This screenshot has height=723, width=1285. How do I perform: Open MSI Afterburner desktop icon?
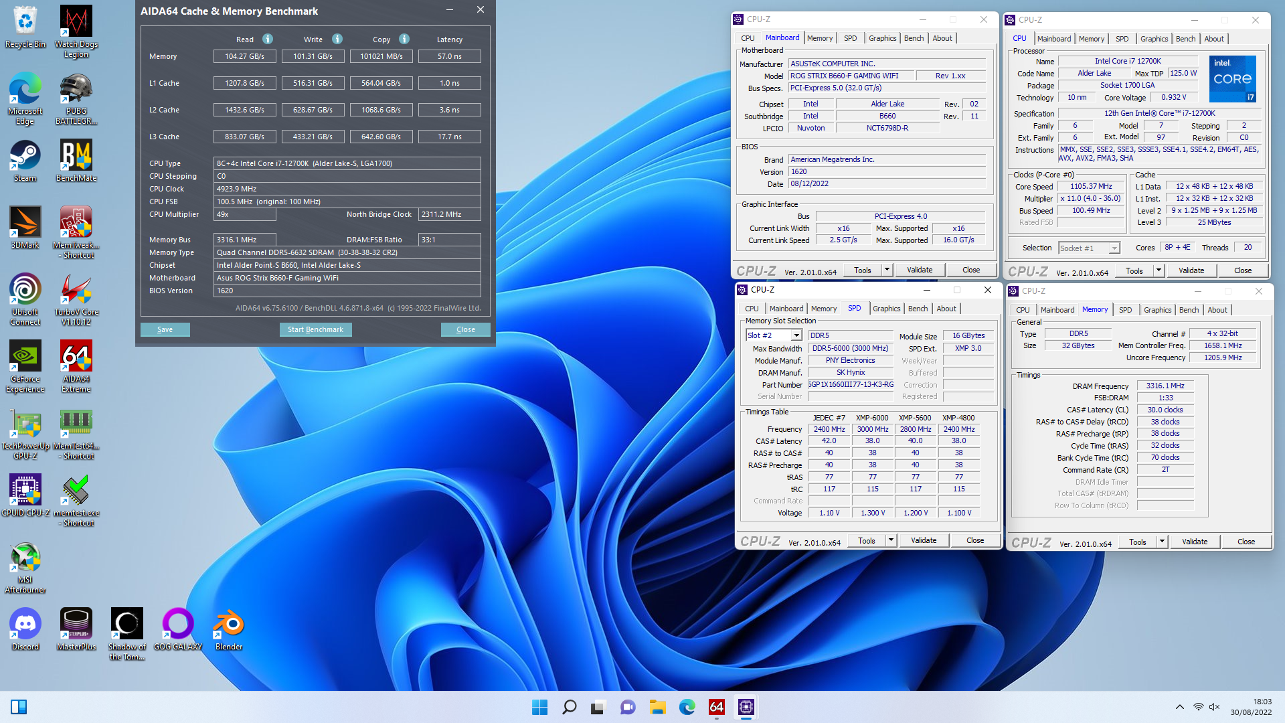[x=25, y=566]
